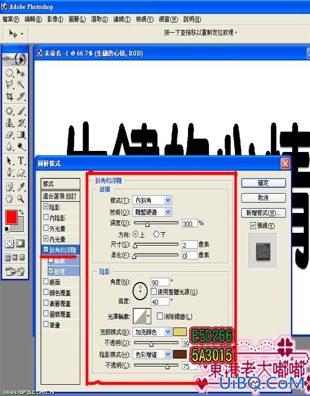Select the Crop tool

pyautogui.click(x=9, y=96)
